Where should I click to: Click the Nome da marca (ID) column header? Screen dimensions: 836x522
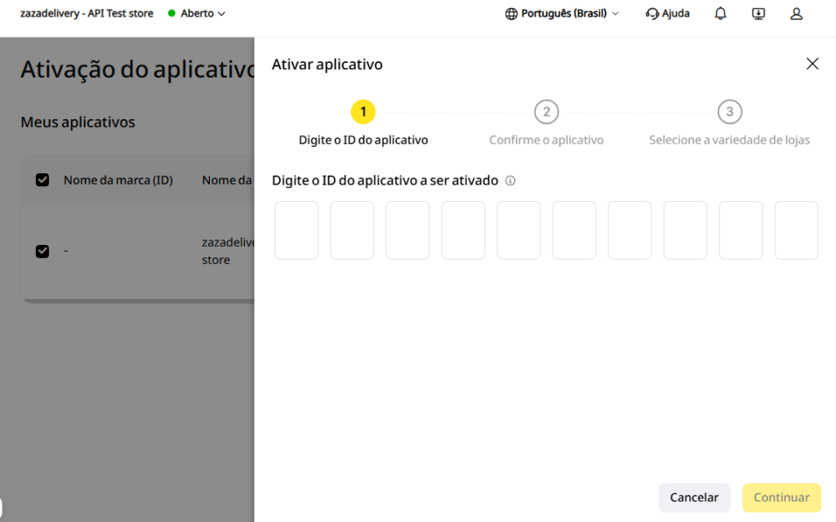(x=118, y=181)
